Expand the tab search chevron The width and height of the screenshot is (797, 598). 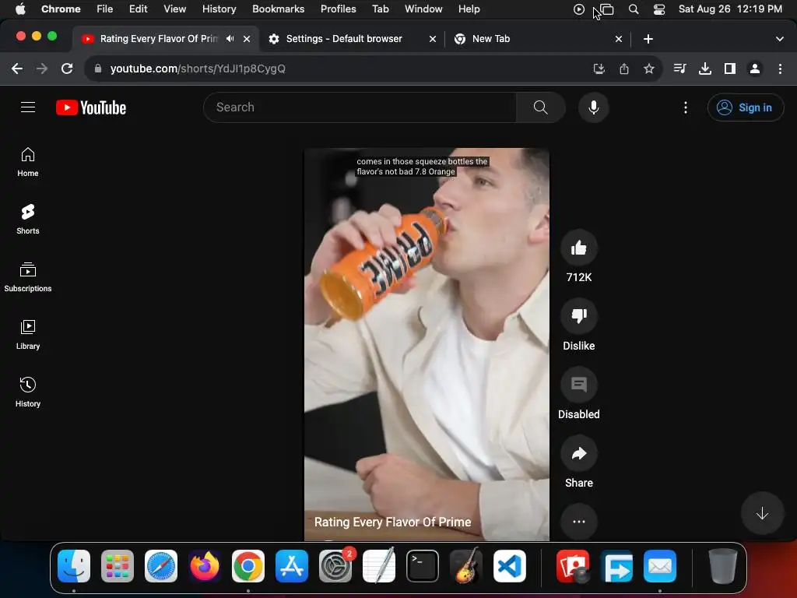coord(779,39)
